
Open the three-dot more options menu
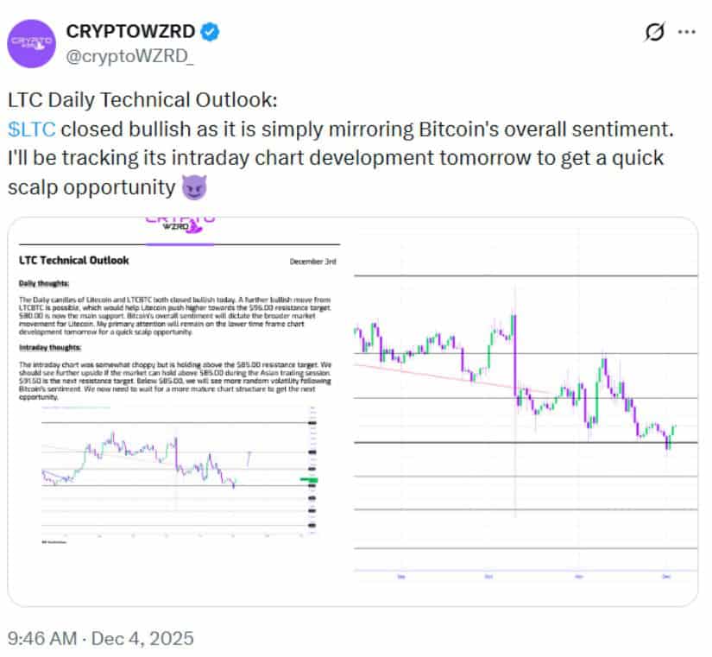(686, 32)
